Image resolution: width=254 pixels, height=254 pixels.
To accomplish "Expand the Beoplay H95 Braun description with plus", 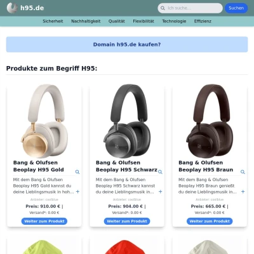I will tap(243, 192).
